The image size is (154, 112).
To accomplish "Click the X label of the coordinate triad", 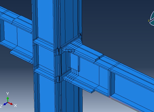I will pos(16,105).
